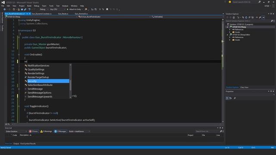
Task: Open the Debug menu
Action: pyautogui.click(x=37, y=6)
